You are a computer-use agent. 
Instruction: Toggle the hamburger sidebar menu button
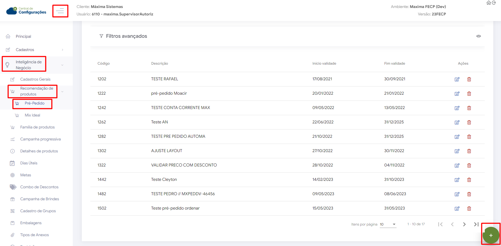pyautogui.click(x=60, y=11)
